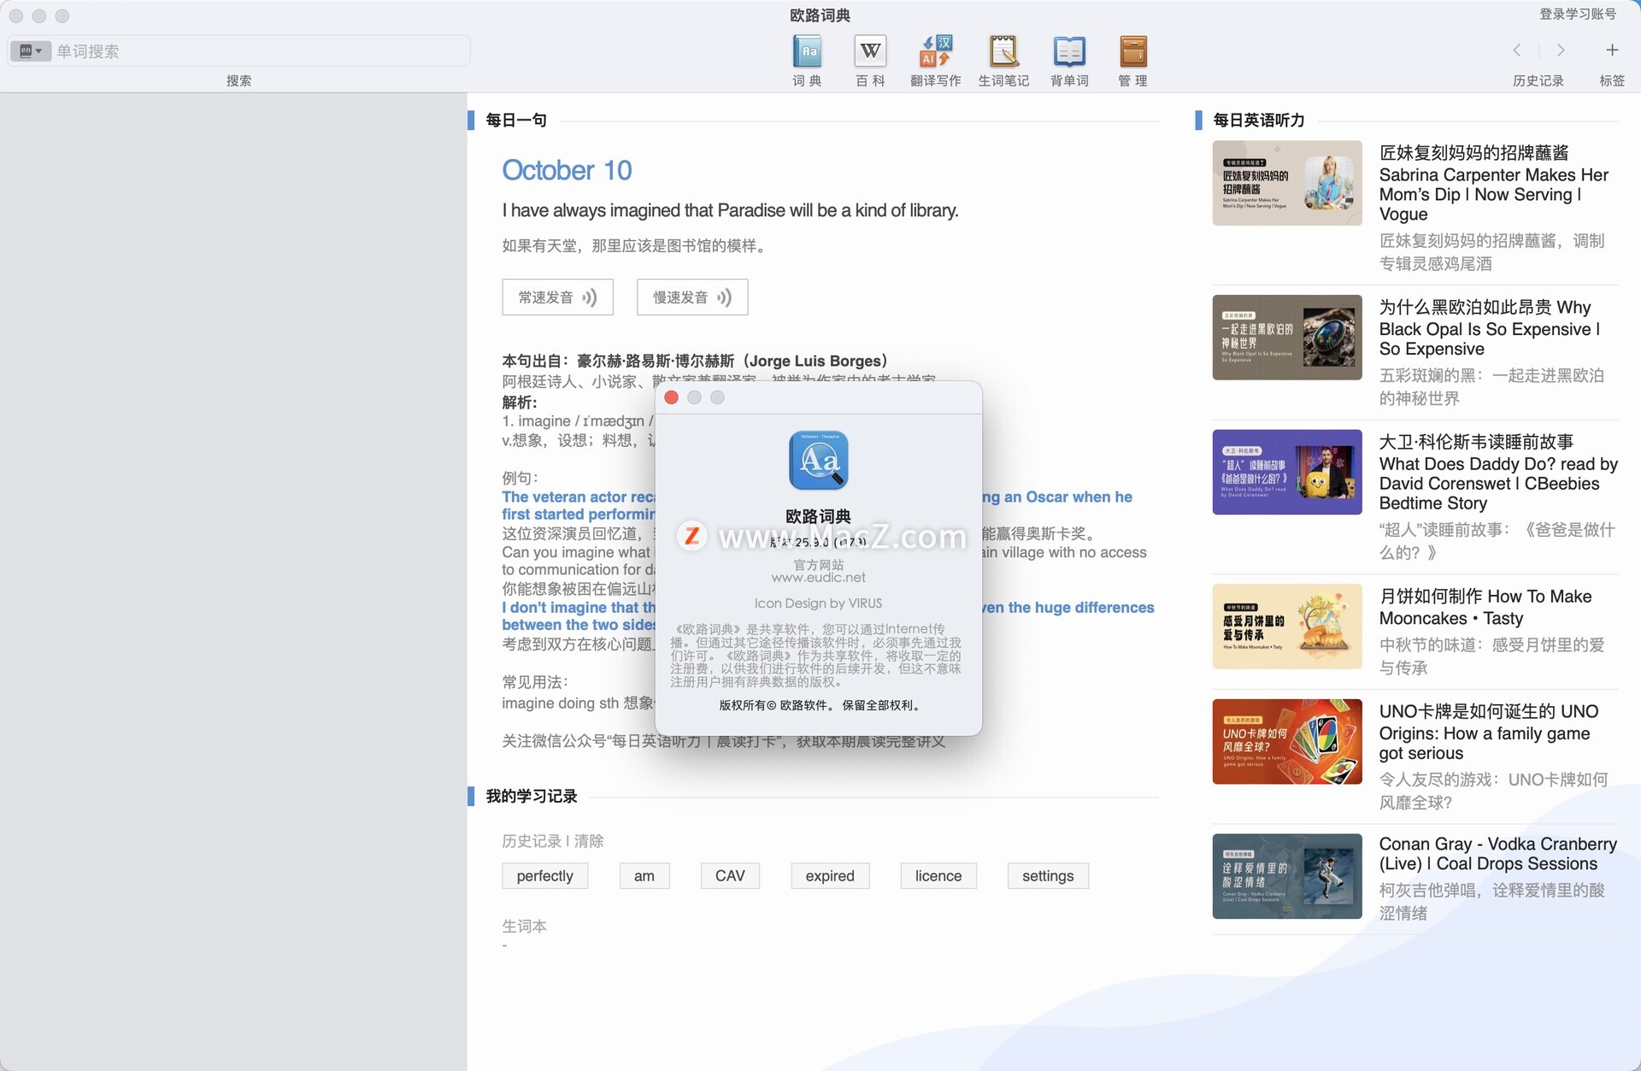Open the 管理 management icon
Image resolution: width=1641 pixels, height=1071 pixels.
[x=1132, y=52]
